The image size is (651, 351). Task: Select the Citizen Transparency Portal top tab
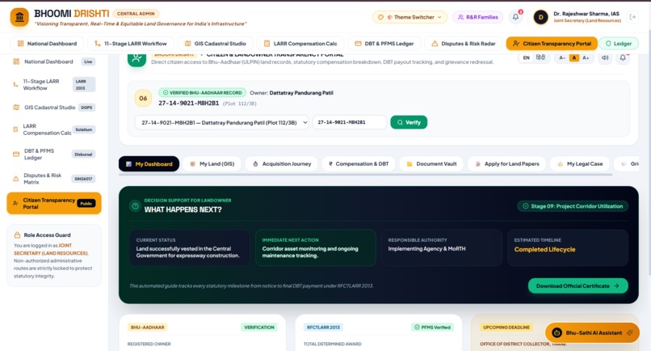(552, 43)
